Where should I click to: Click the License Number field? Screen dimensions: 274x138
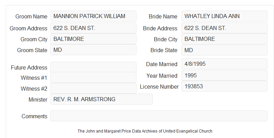(x=224, y=86)
